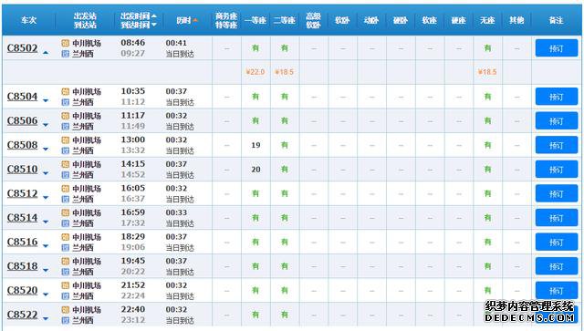
Task: Expand details arrow next to C8506
Action: [x=46, y=125]
